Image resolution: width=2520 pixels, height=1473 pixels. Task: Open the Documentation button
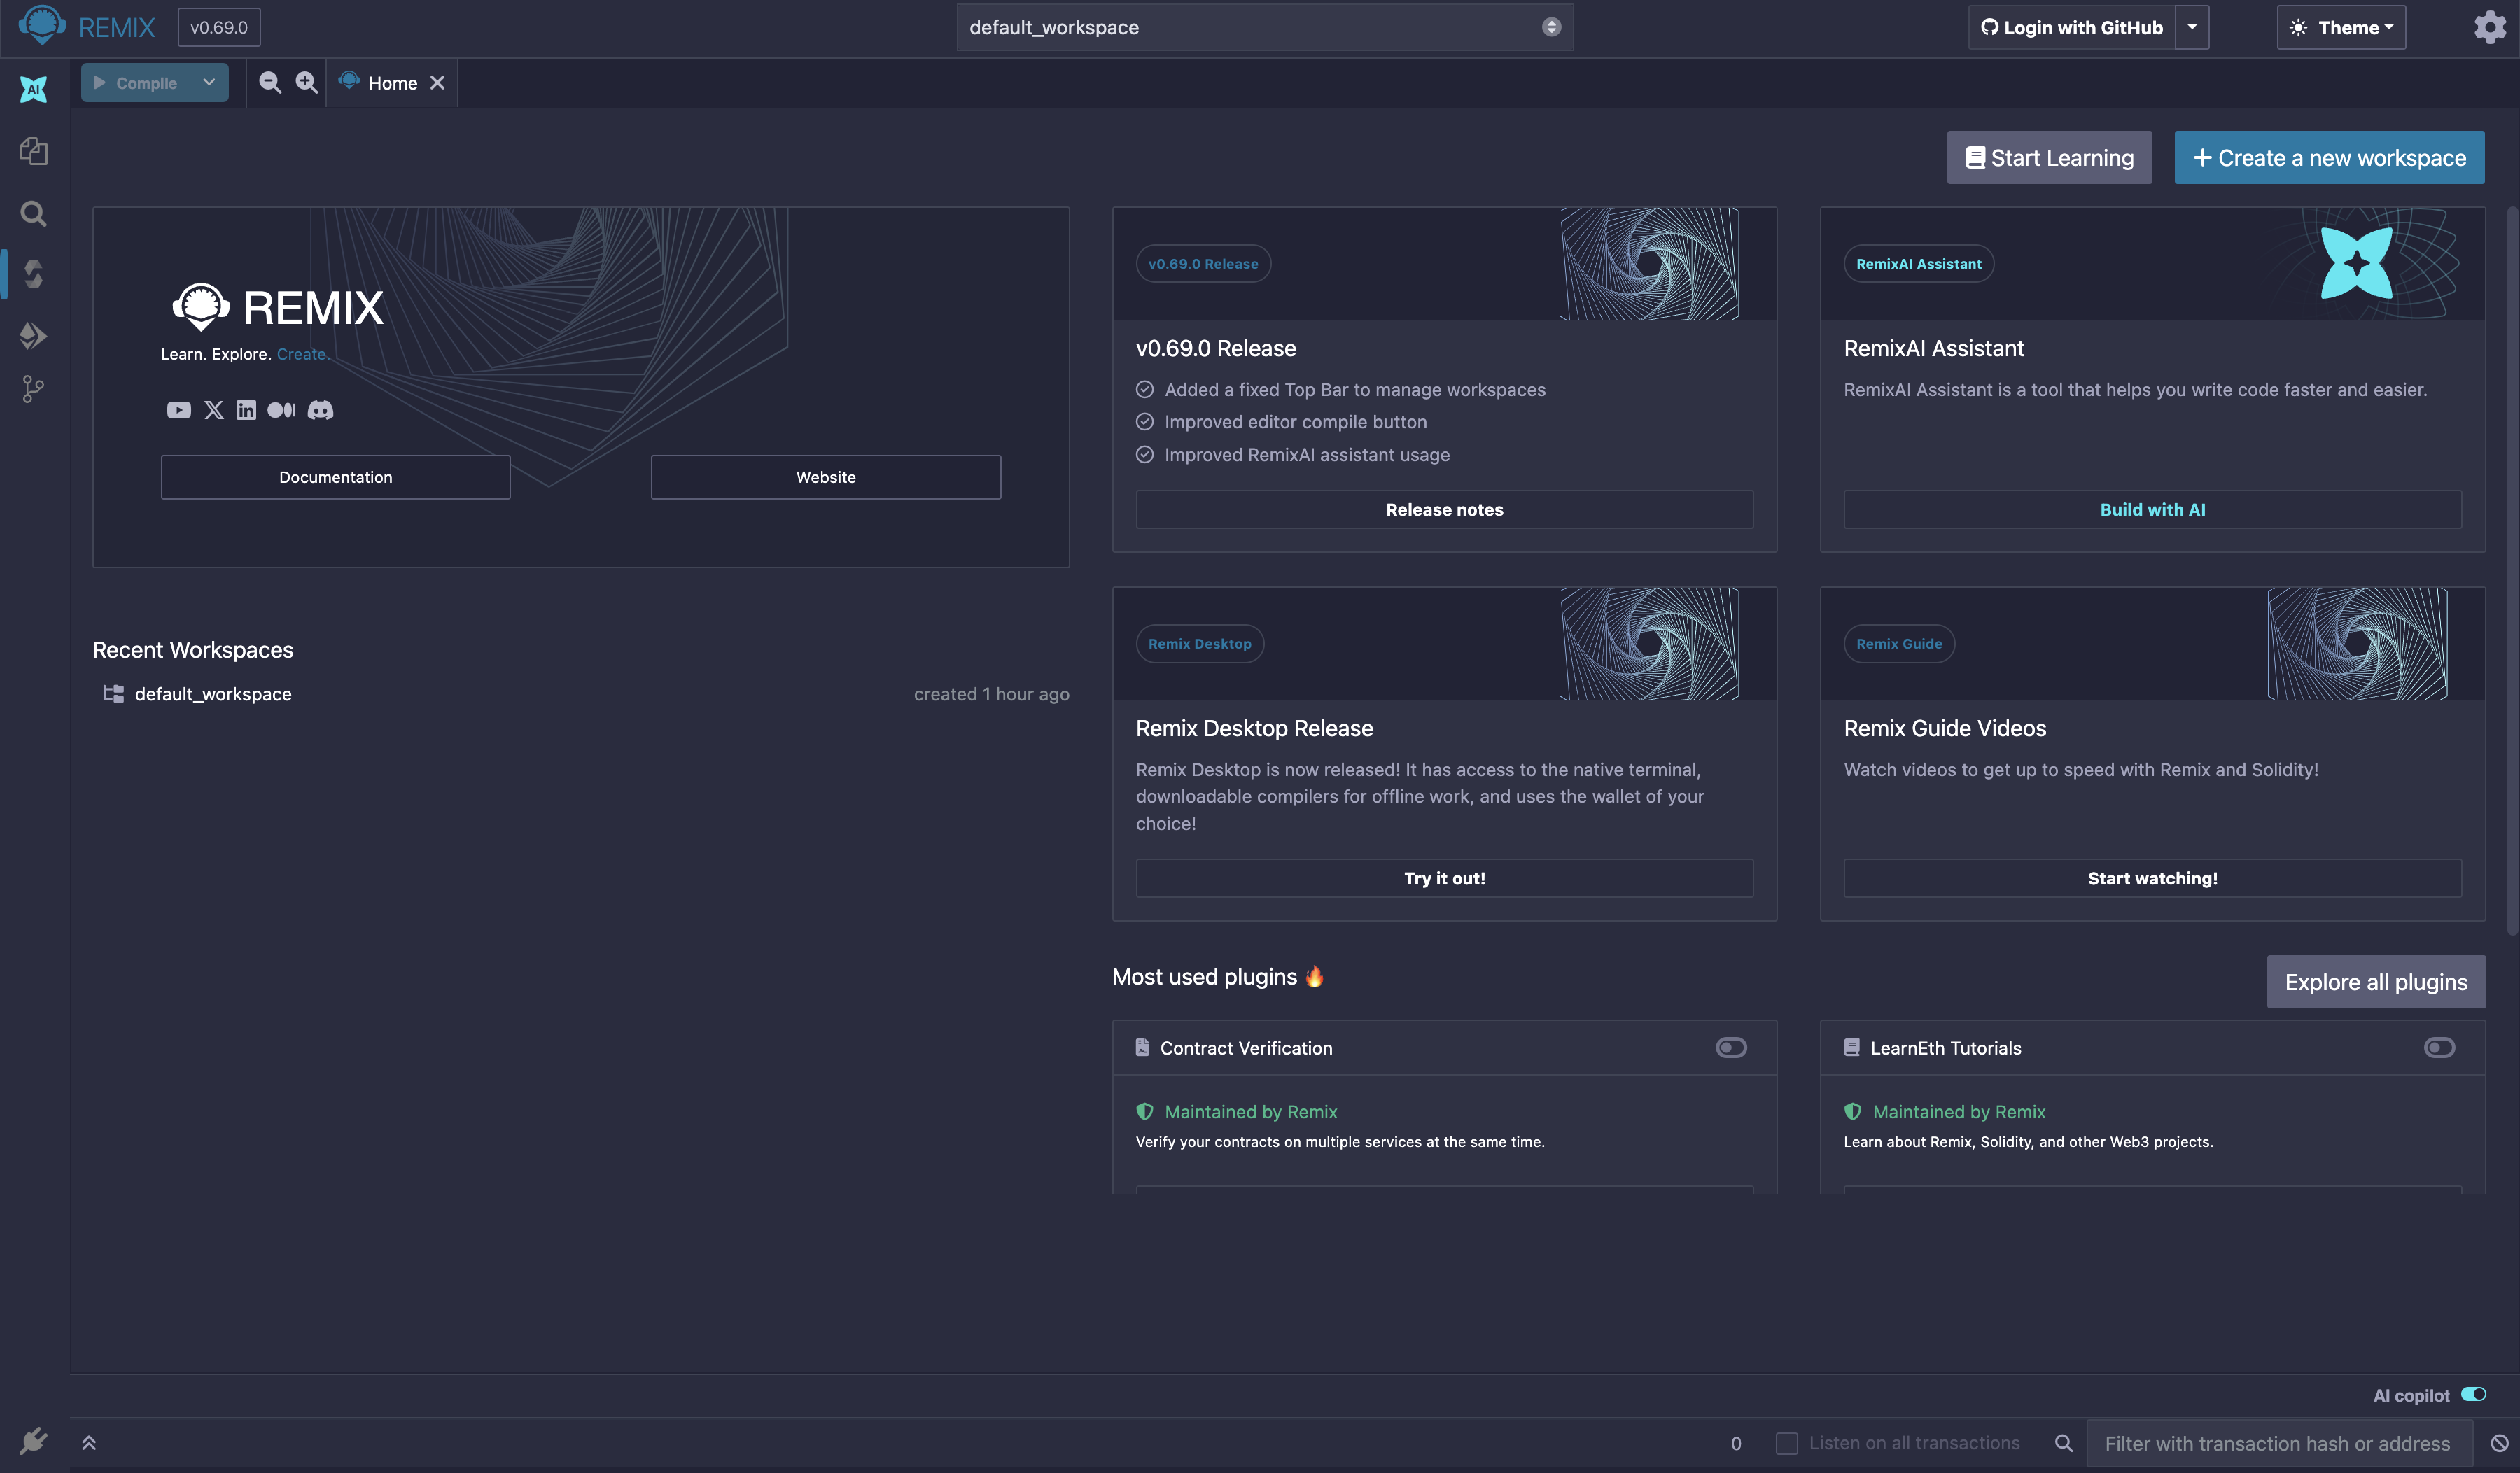tap(335, 477)
